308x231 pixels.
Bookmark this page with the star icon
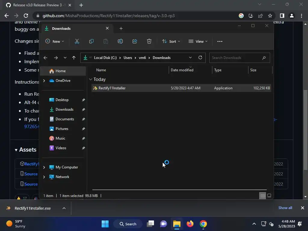pyautogui.click(x=270, y=16)
